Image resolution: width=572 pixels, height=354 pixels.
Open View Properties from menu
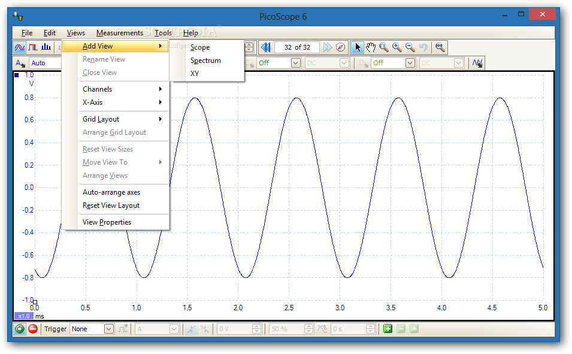tap(115, 222)
